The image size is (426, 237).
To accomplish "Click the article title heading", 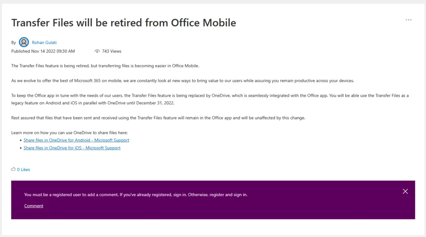I will pyautogui.click(x=123, y=23).
